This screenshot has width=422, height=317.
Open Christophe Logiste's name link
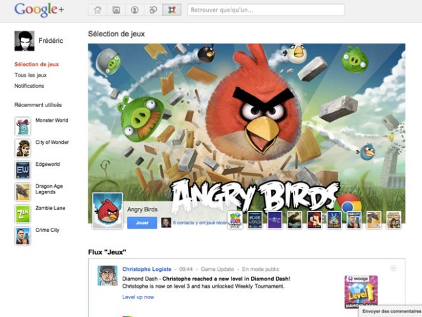click(146, 269)
